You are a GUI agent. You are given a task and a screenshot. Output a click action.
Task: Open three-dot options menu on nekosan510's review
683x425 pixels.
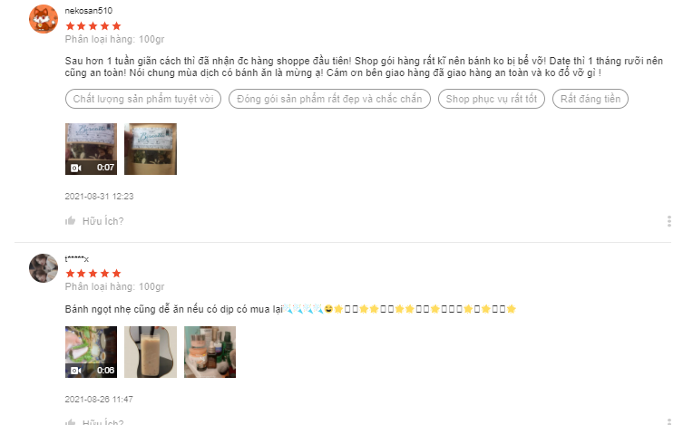669,221
